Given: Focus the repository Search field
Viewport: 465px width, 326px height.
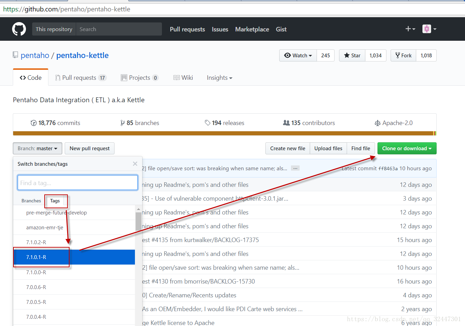Looking at the screenshot, I should pyautogui.click(x=119, y=29).
